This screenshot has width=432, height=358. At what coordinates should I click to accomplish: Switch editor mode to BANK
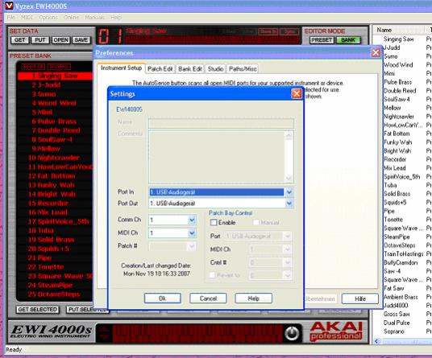point(348,40)
